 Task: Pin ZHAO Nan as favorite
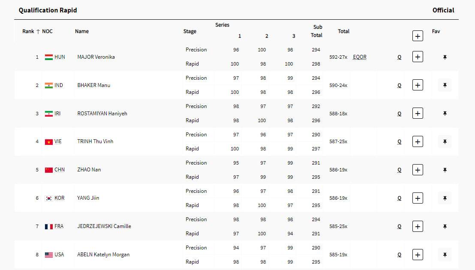tap(445, 170)
